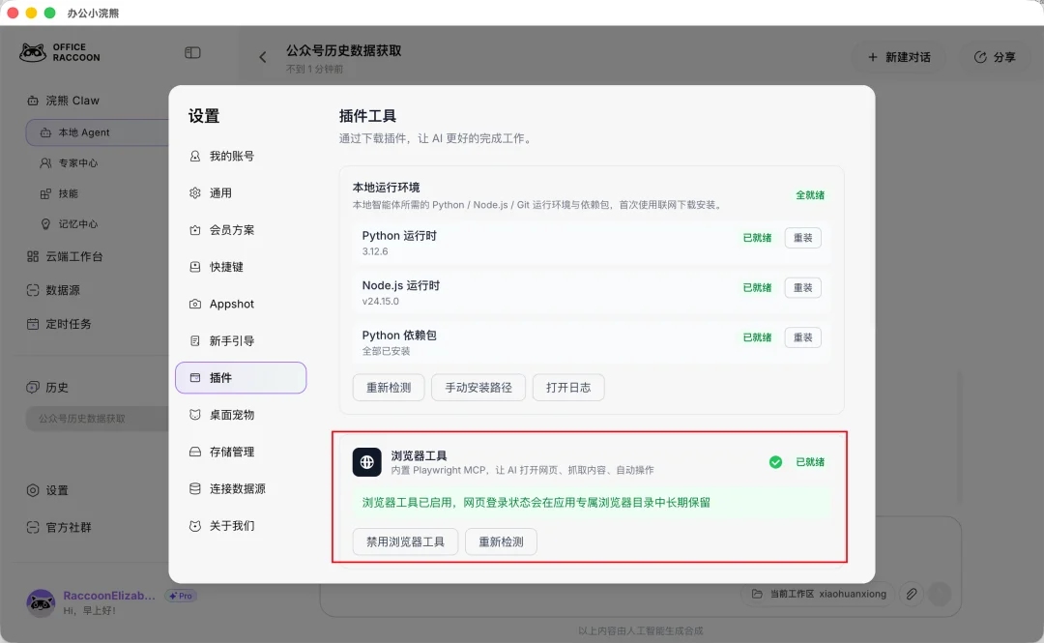Click the 桌面宠物 pet icon

click(195, 415)
